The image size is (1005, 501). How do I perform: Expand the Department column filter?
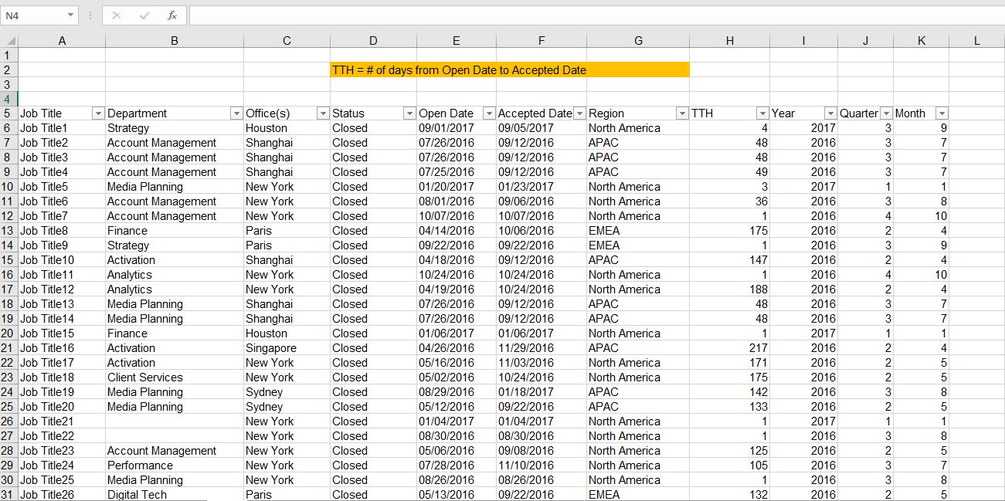click(236, 113)
